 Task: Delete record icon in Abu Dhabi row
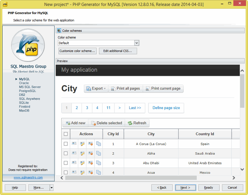pyautogui.click(x=91, y=163)
